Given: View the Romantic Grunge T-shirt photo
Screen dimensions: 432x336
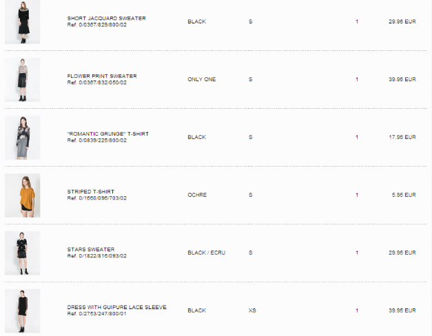Looking at the screenshot, I should click(22, 138).
